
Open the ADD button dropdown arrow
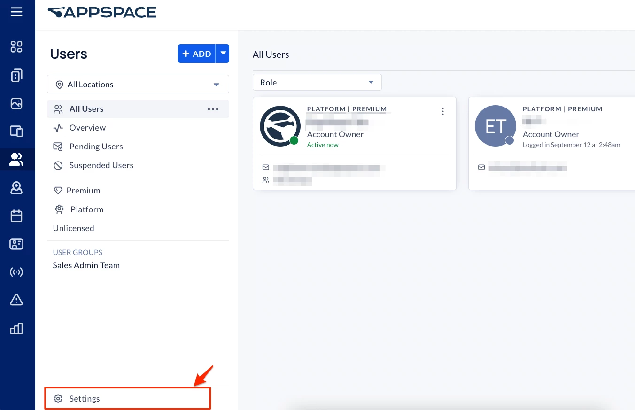coord(223,54)
